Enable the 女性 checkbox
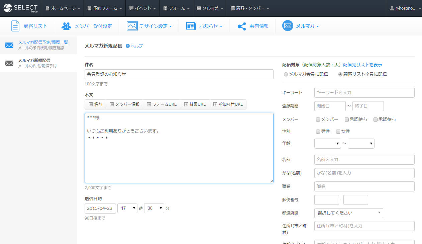This screenshot has width=422, height=244. point(338,132)
